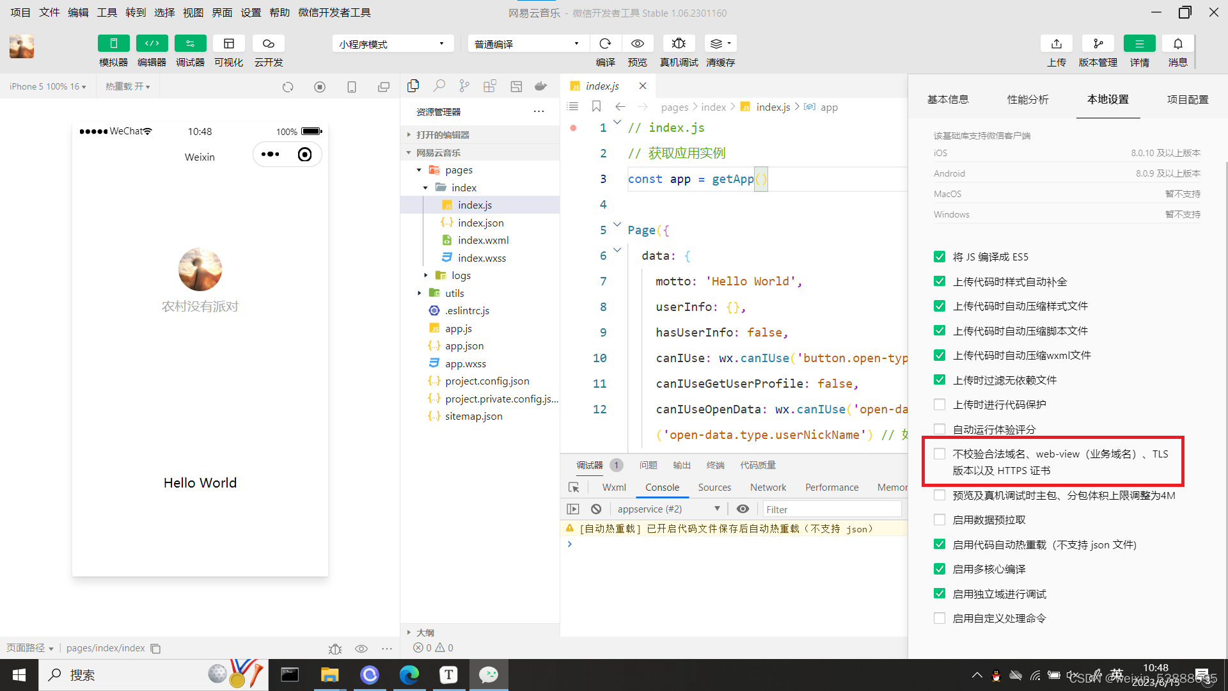1228x691 pixels.
Task: Open 云开发 cloud development icon
Action: (x=268, y=44)
